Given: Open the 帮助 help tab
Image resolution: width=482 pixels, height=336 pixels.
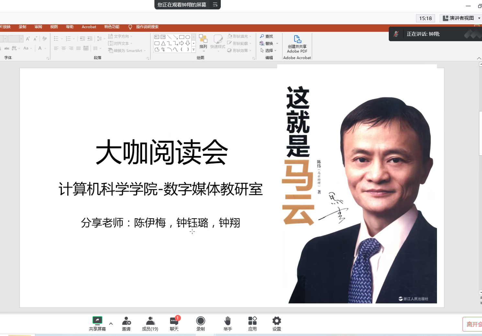Looking at the screenshot, I should click(70, 27).
